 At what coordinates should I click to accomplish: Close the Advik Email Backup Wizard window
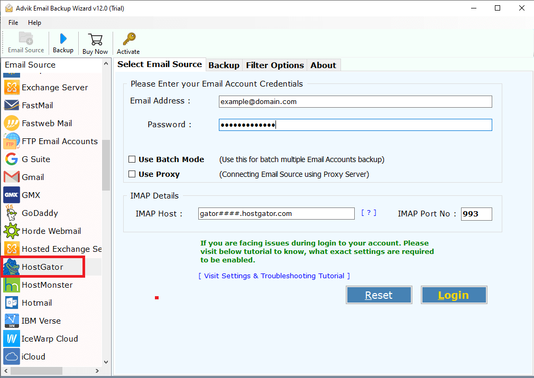tap(522, 8)
